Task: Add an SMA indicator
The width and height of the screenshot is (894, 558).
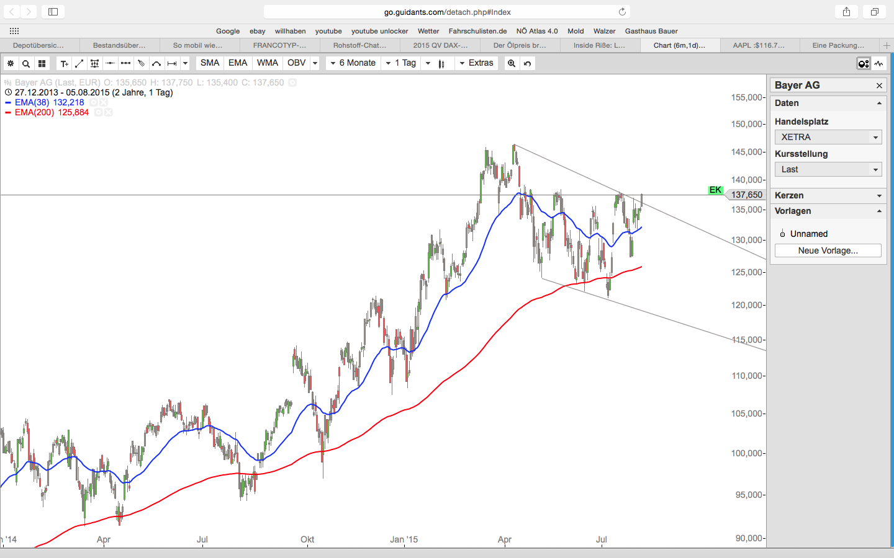Action: pos(210,63)
